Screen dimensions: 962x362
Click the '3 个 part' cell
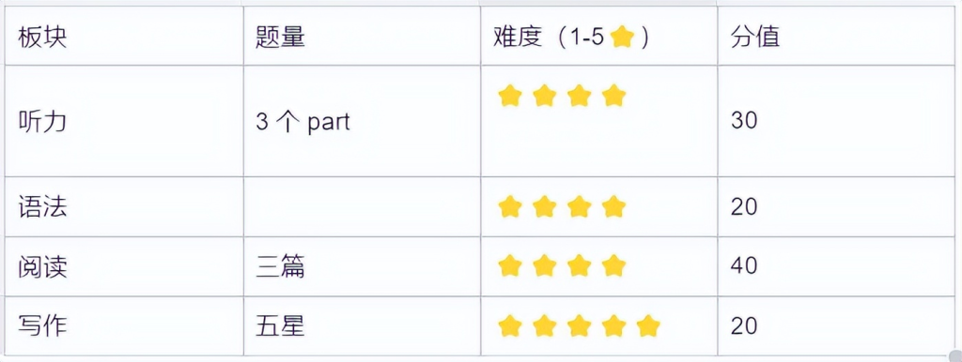coord(362,121)
